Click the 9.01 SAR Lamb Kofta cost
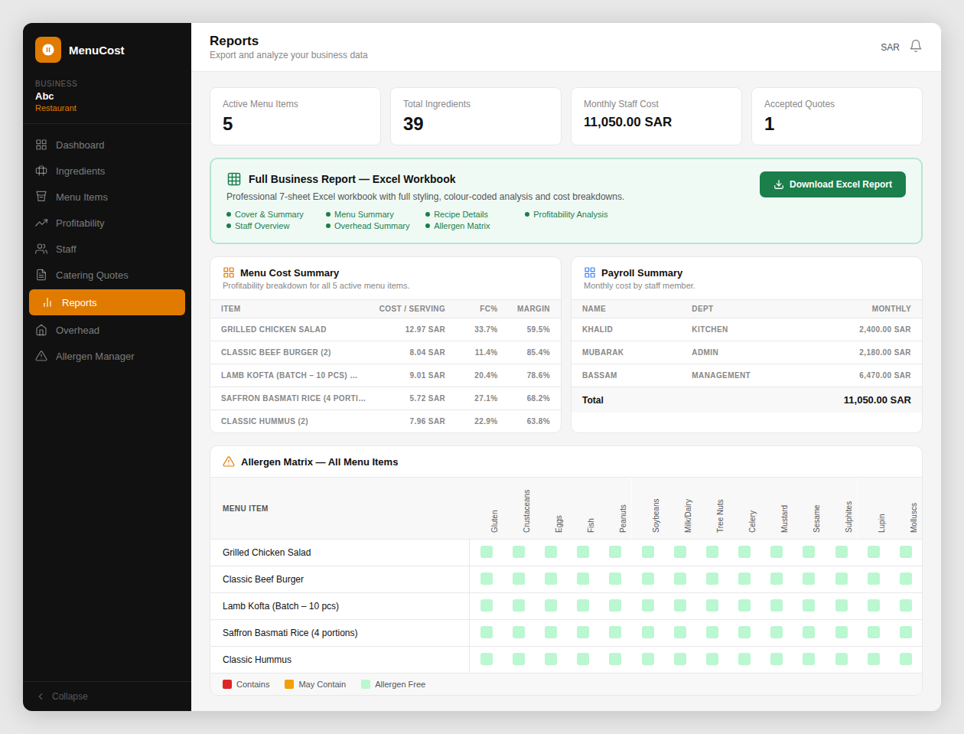Image resolution: width=964 pixels, height=734 pixels. pyautogui.click(x=427, y=375)
